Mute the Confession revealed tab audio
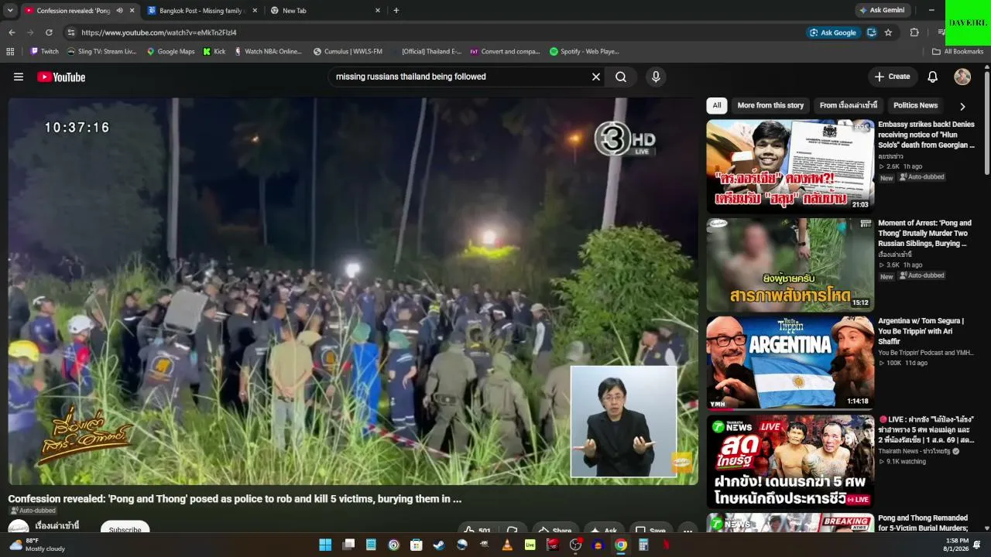The width and height of the screenshot is (991, 557). [119, 11]
